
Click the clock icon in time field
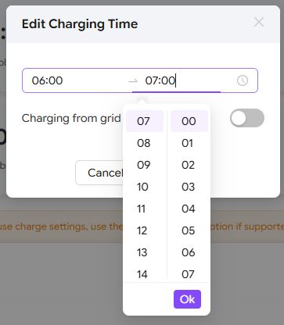[243, 80]
